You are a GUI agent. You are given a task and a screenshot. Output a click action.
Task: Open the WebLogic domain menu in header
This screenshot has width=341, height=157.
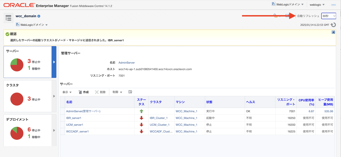(x=288, y=5)
